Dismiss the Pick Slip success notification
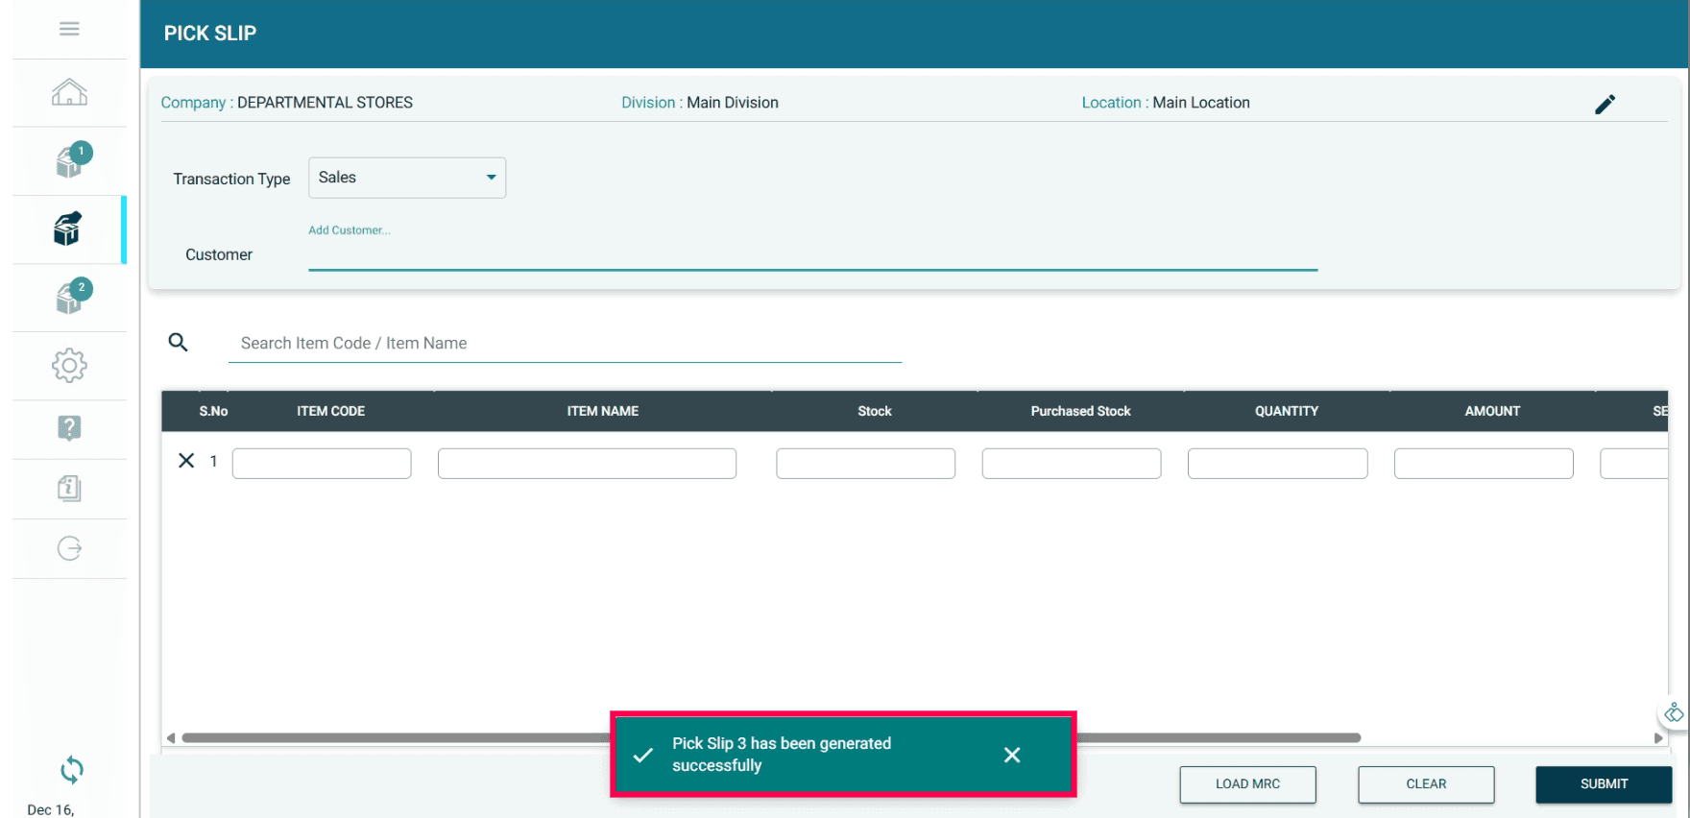 click(1012, 755)
